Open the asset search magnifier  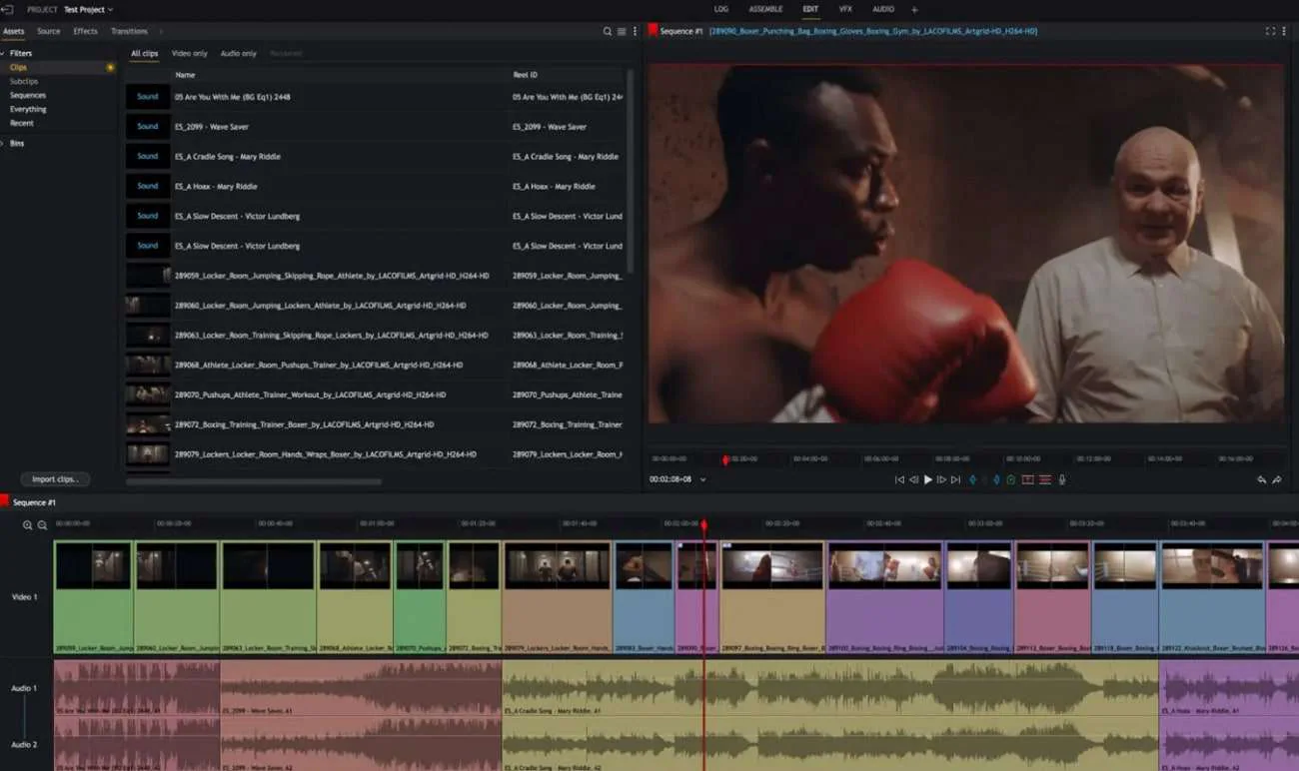pos(608,31)
